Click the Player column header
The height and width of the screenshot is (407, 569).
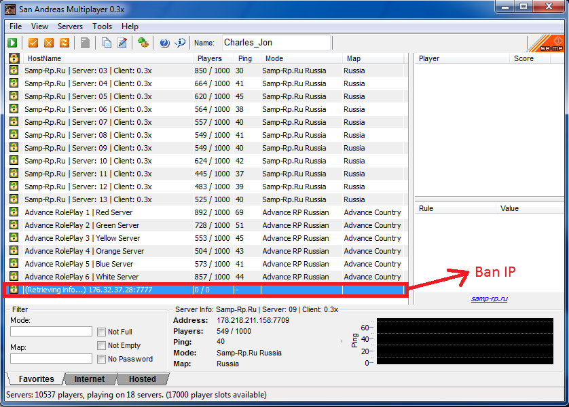pos(462,58)
